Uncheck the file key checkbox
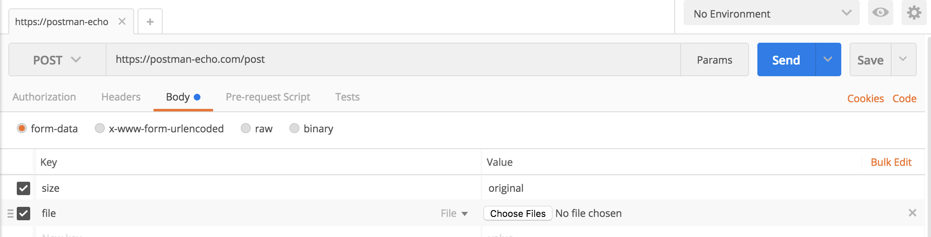The height and width of the screenshot is (237, 931). coord(23,214)
